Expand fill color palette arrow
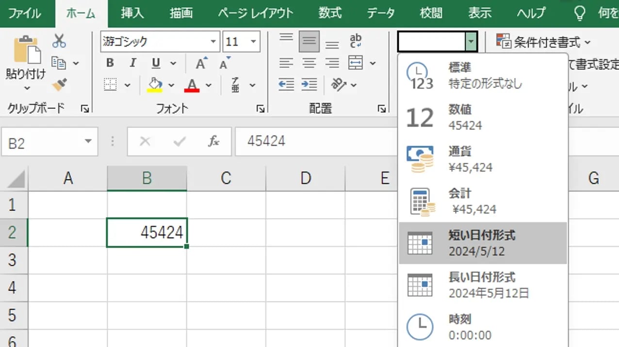The height and width of the screenshot is (347, 619). [x=171, y=85]
